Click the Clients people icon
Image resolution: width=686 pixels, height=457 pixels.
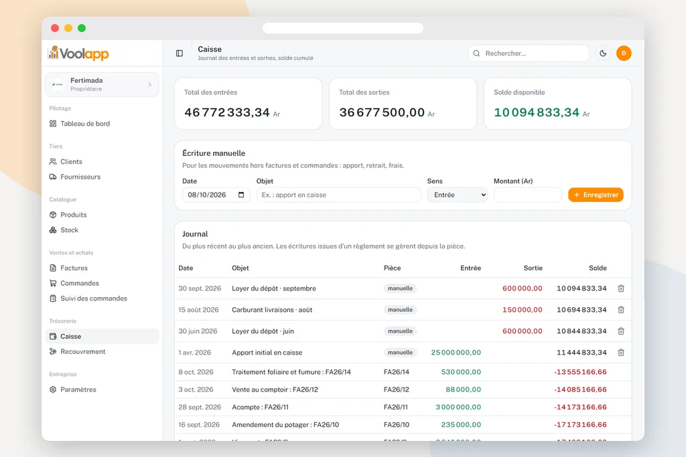53,162
